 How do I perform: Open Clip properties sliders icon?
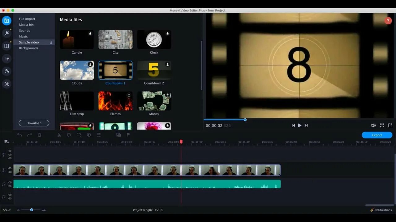click(x=99, y=135)
